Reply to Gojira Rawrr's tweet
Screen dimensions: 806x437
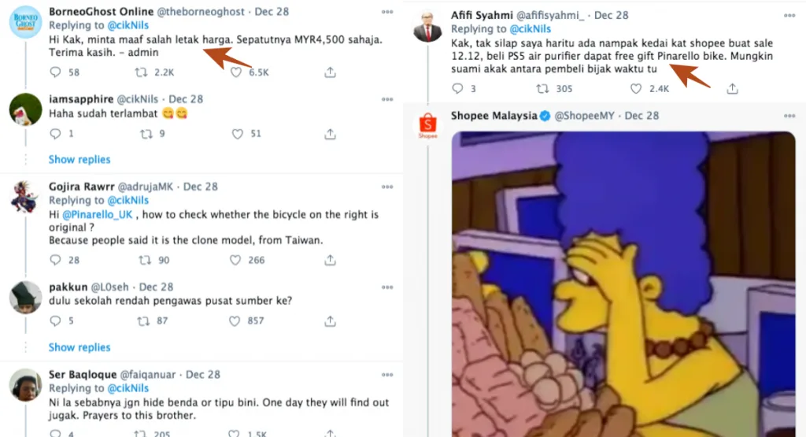pyautogui.click(x=55, y=260)
